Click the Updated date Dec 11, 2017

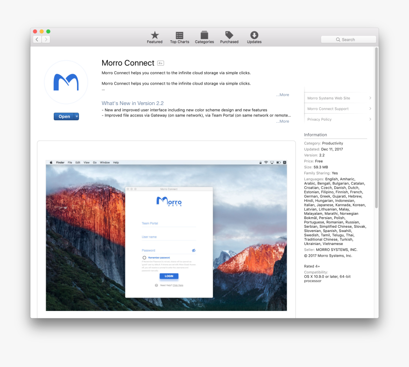[332, 149]
